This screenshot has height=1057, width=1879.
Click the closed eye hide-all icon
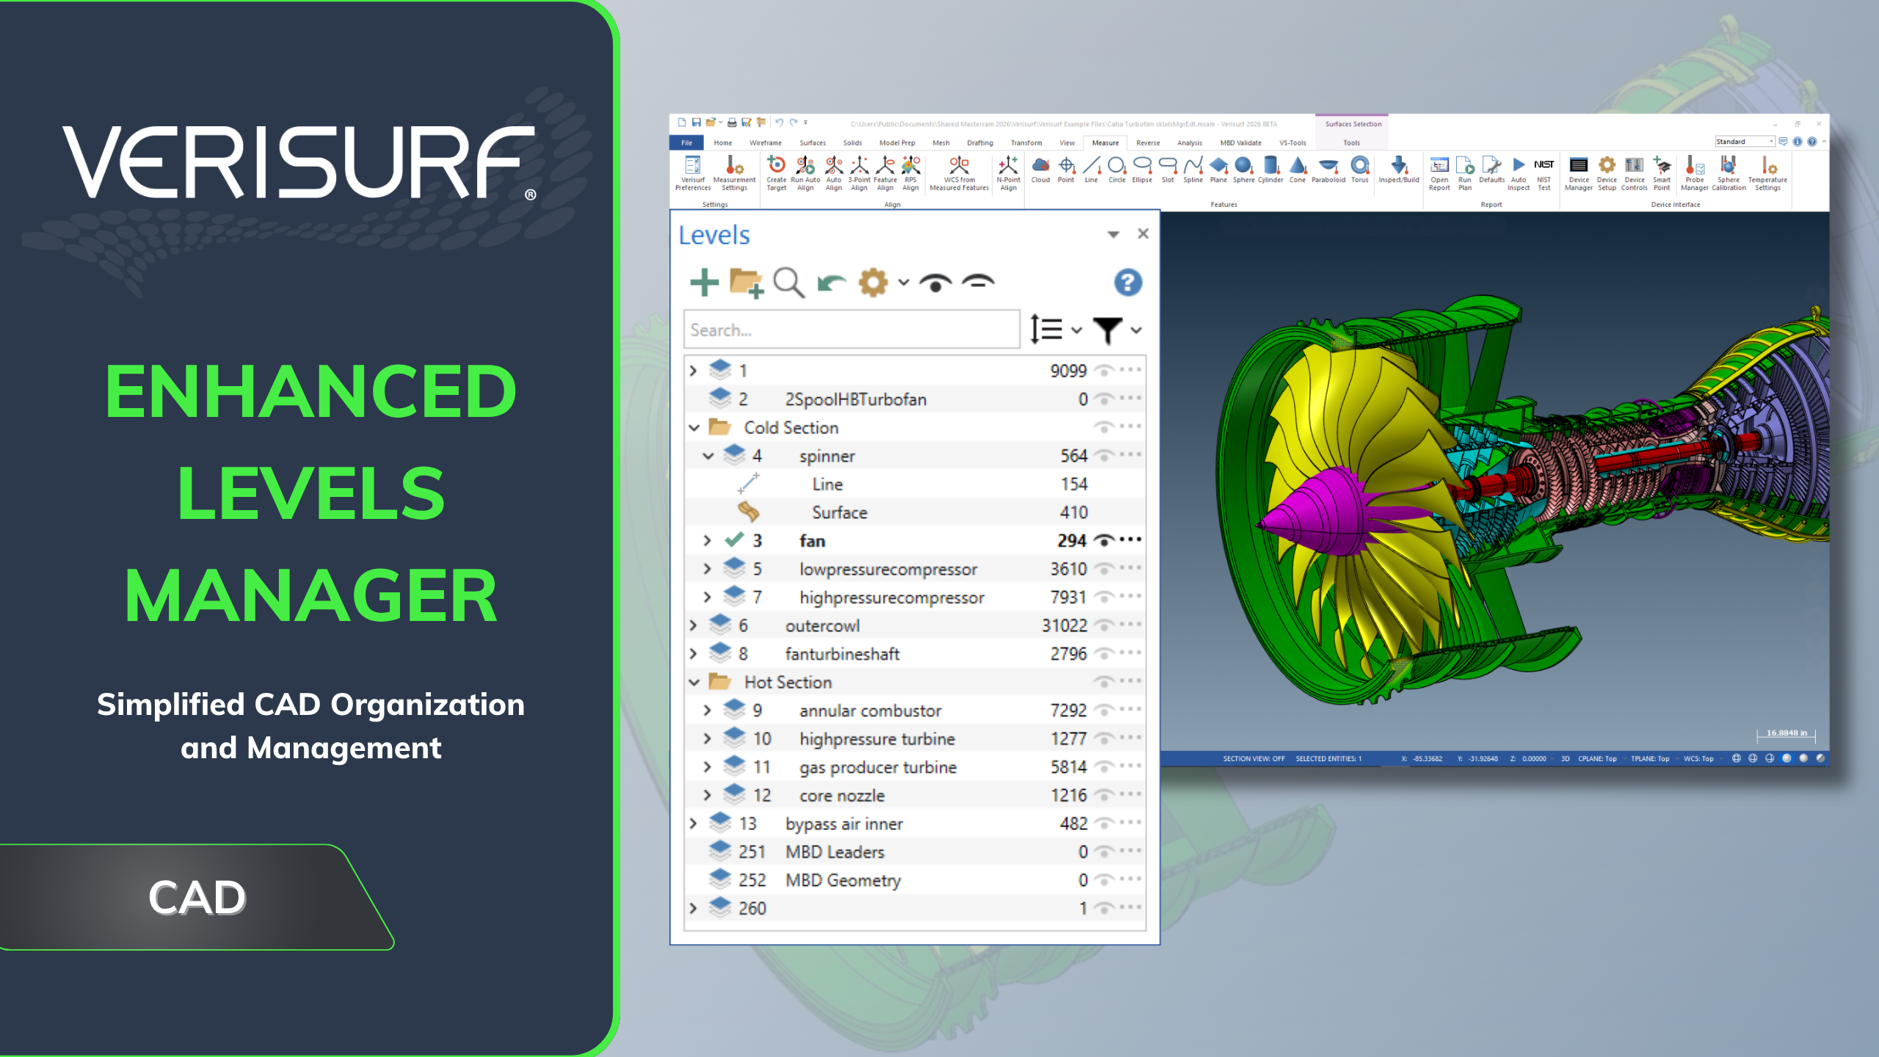coord(978,281)
